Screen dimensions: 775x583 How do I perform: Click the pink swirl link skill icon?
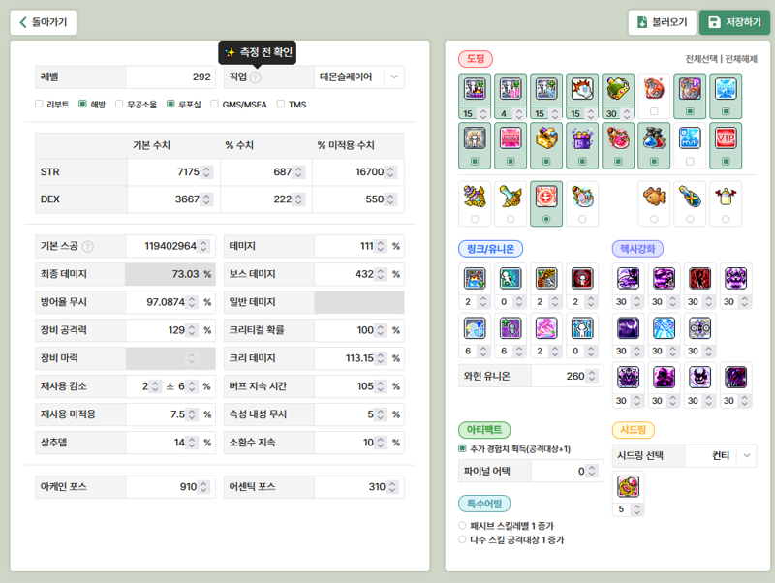coord(546,328)
